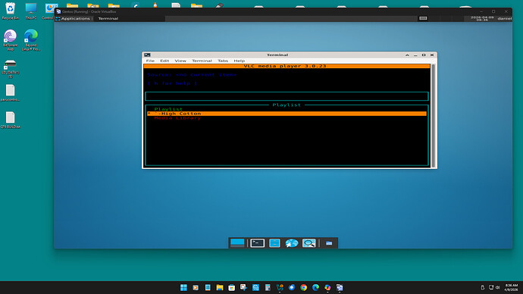Select the High Cotton playlist entry
This screenshot has width=523, height=294.
tap(287, 114)
